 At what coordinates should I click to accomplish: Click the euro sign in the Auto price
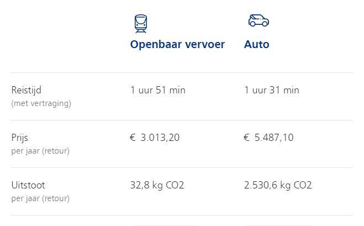[x=246, y=138]
